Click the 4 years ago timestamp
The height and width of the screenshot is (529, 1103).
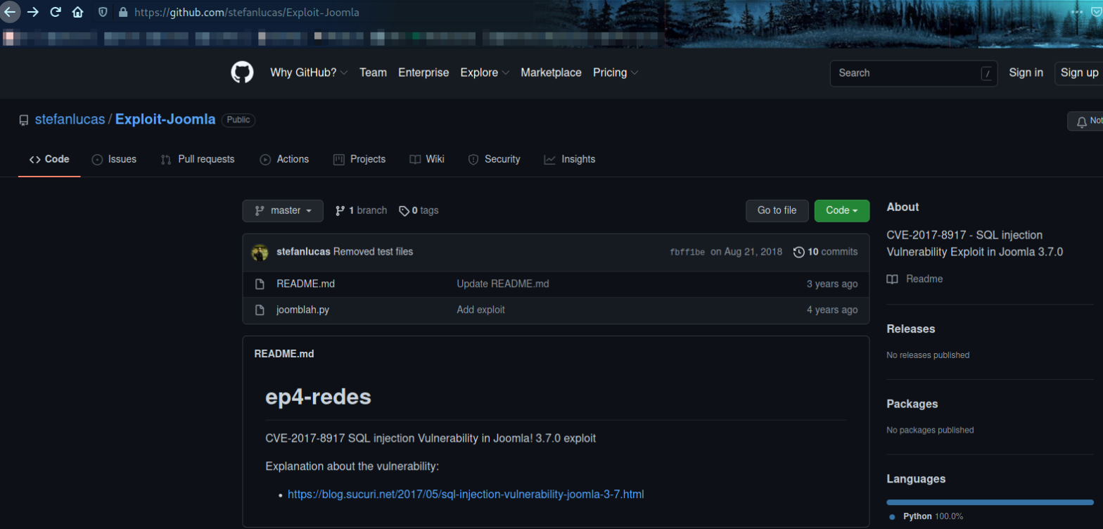click(x=832, y=310)
